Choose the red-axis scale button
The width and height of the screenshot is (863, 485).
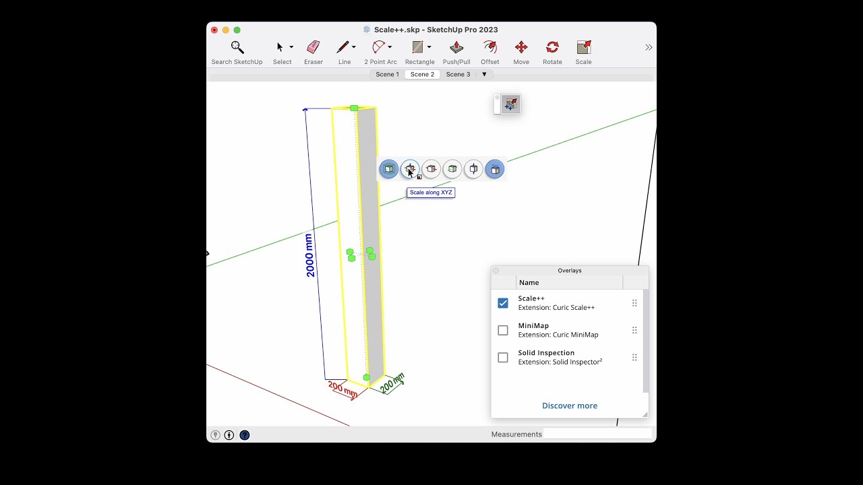tap(431, 169)
